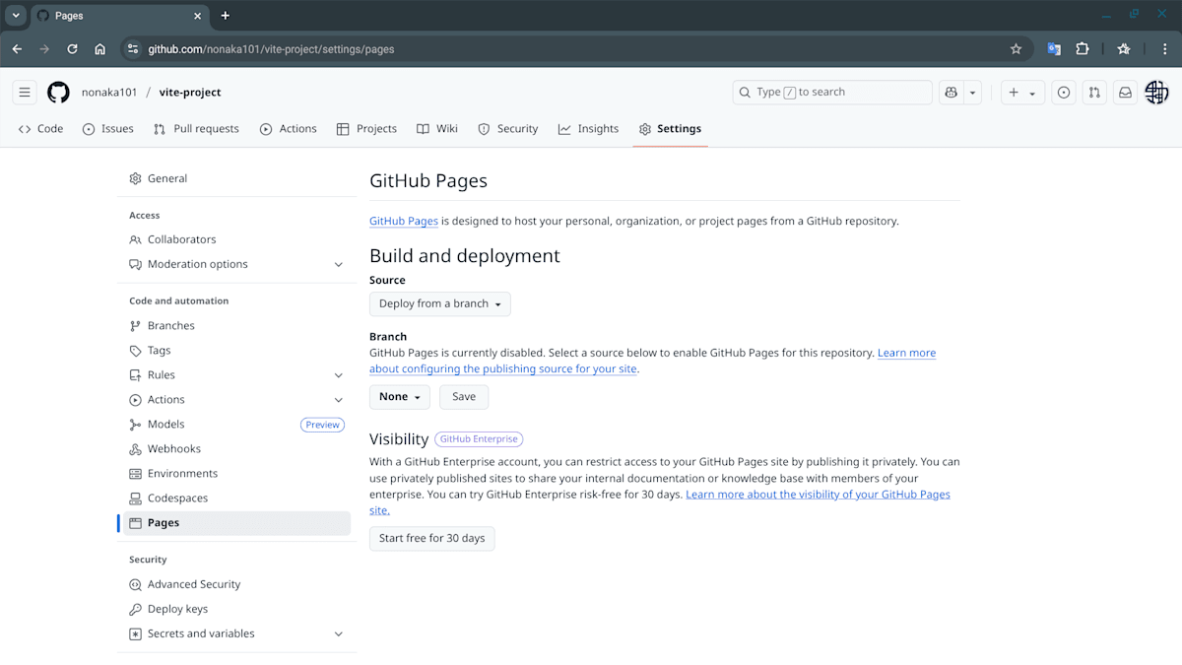Go to Pull requests tab
The height and width of the screenshot is (665, 1182).
(x=196, y=129)
